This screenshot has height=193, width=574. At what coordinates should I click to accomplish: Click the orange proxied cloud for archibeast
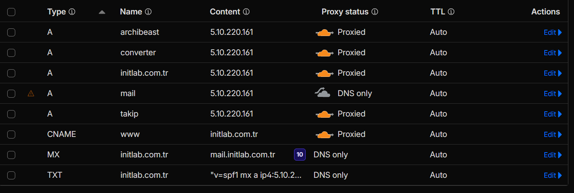coord(325,32)
